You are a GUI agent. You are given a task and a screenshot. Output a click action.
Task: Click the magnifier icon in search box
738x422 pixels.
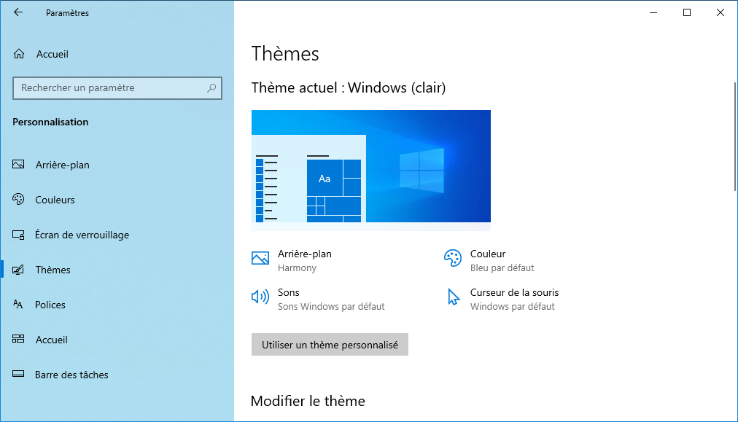click(211, 88)
